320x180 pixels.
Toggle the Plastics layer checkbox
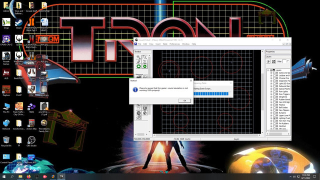(x=274, y=104)
